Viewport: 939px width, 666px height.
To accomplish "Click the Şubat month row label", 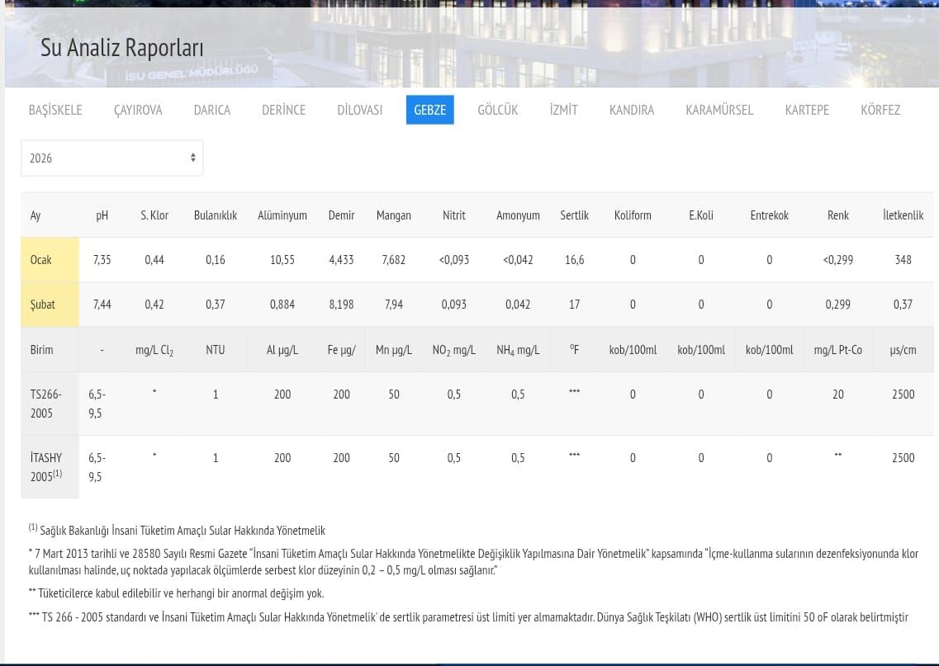I will point(43,305).
